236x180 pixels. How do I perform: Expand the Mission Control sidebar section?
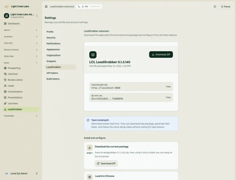pyautogui.click(x=21, y=50)
